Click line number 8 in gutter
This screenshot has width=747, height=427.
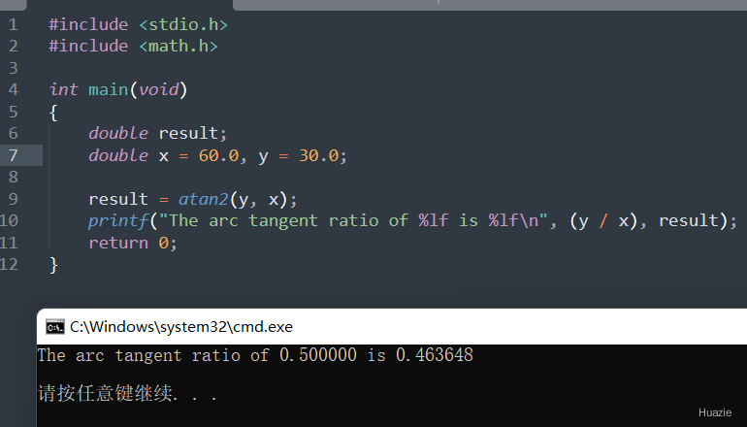[13, 177]
